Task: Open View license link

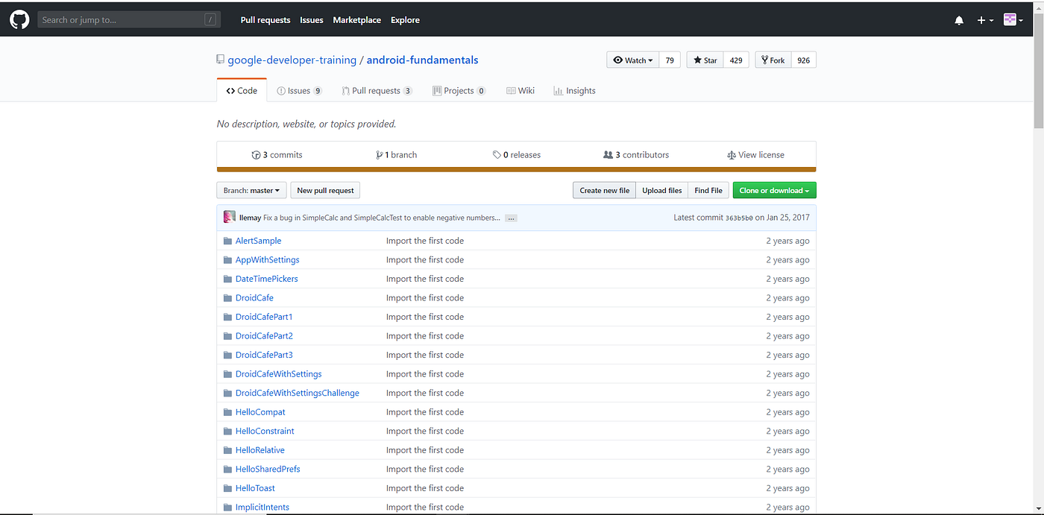Action: (x=755, y=155)
